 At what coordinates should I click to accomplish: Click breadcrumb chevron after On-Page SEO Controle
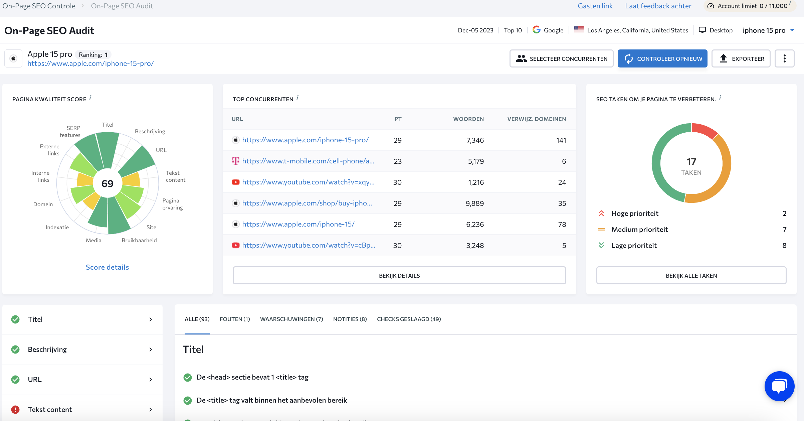pyautogui.click(x=82, y=6)
